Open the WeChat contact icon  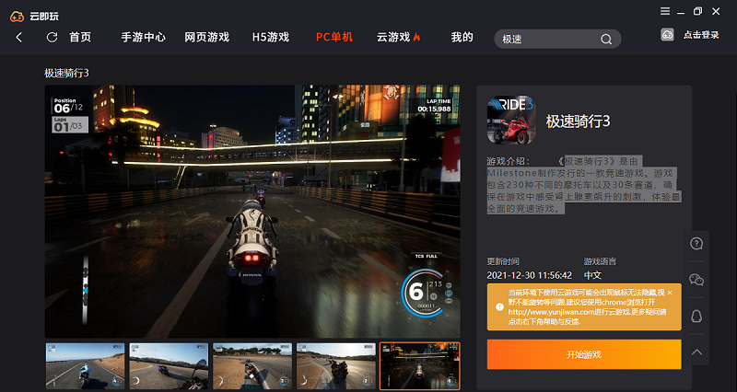coord(696,280)
